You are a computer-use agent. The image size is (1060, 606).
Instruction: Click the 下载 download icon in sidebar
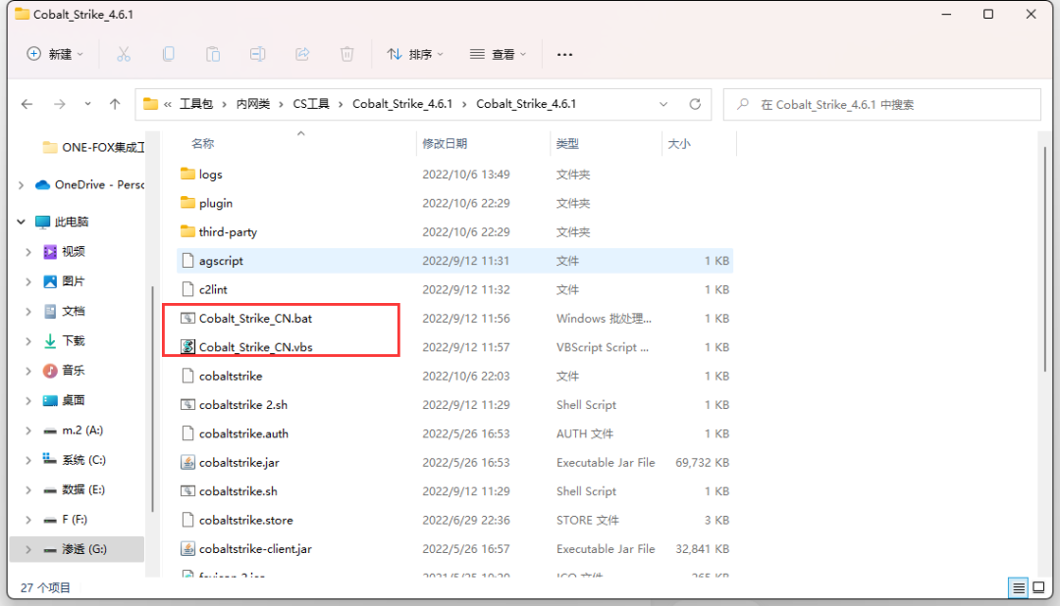point(50,340)
